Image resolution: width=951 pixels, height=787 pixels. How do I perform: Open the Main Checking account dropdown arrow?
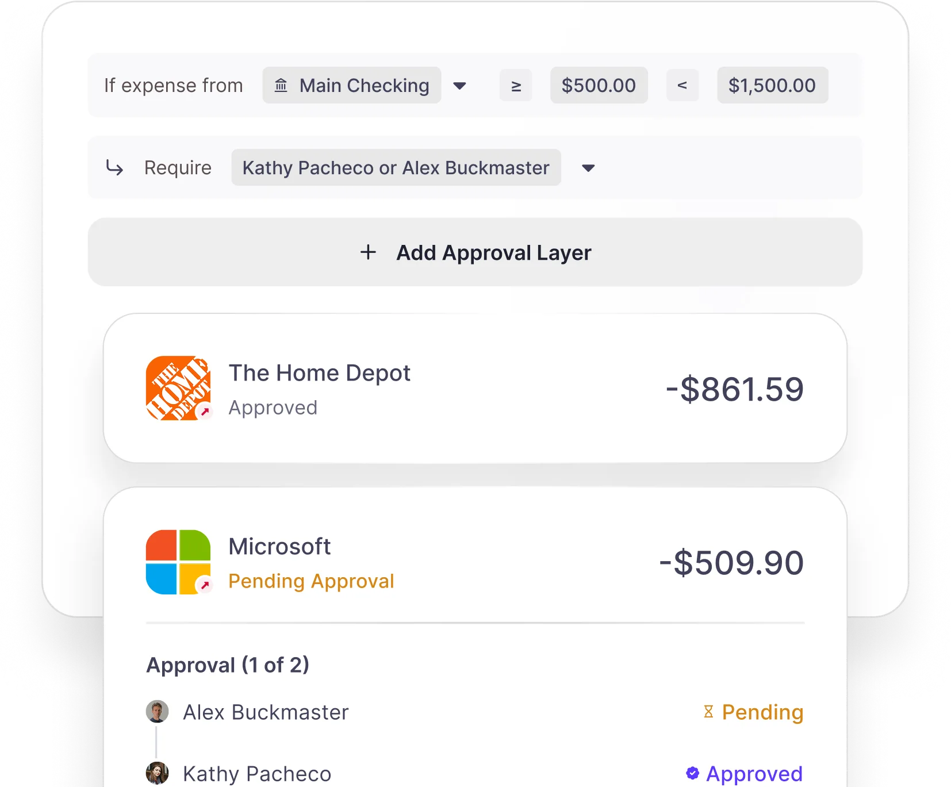click(x=459, y=86)
